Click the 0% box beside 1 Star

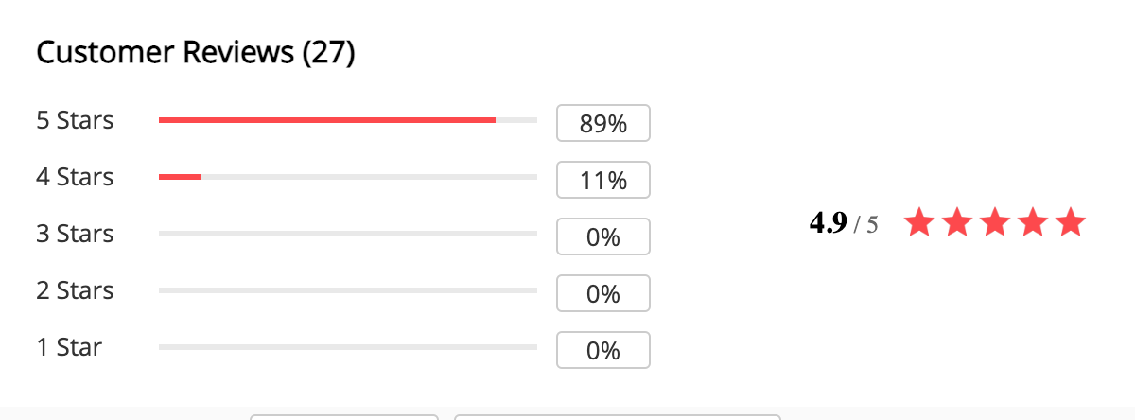[603, 350]
